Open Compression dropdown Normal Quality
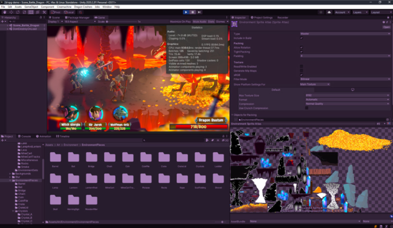This screenshot has width=393, height=228. coord(348,104)
